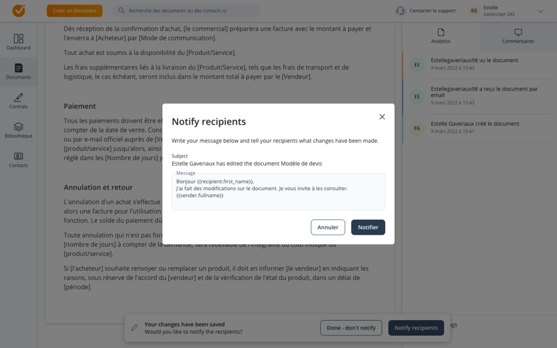Expand the Estelle account dropdown chevron
Image resolution: width=557 pixels, height=348 pixels.
click(x=541, y=11)
